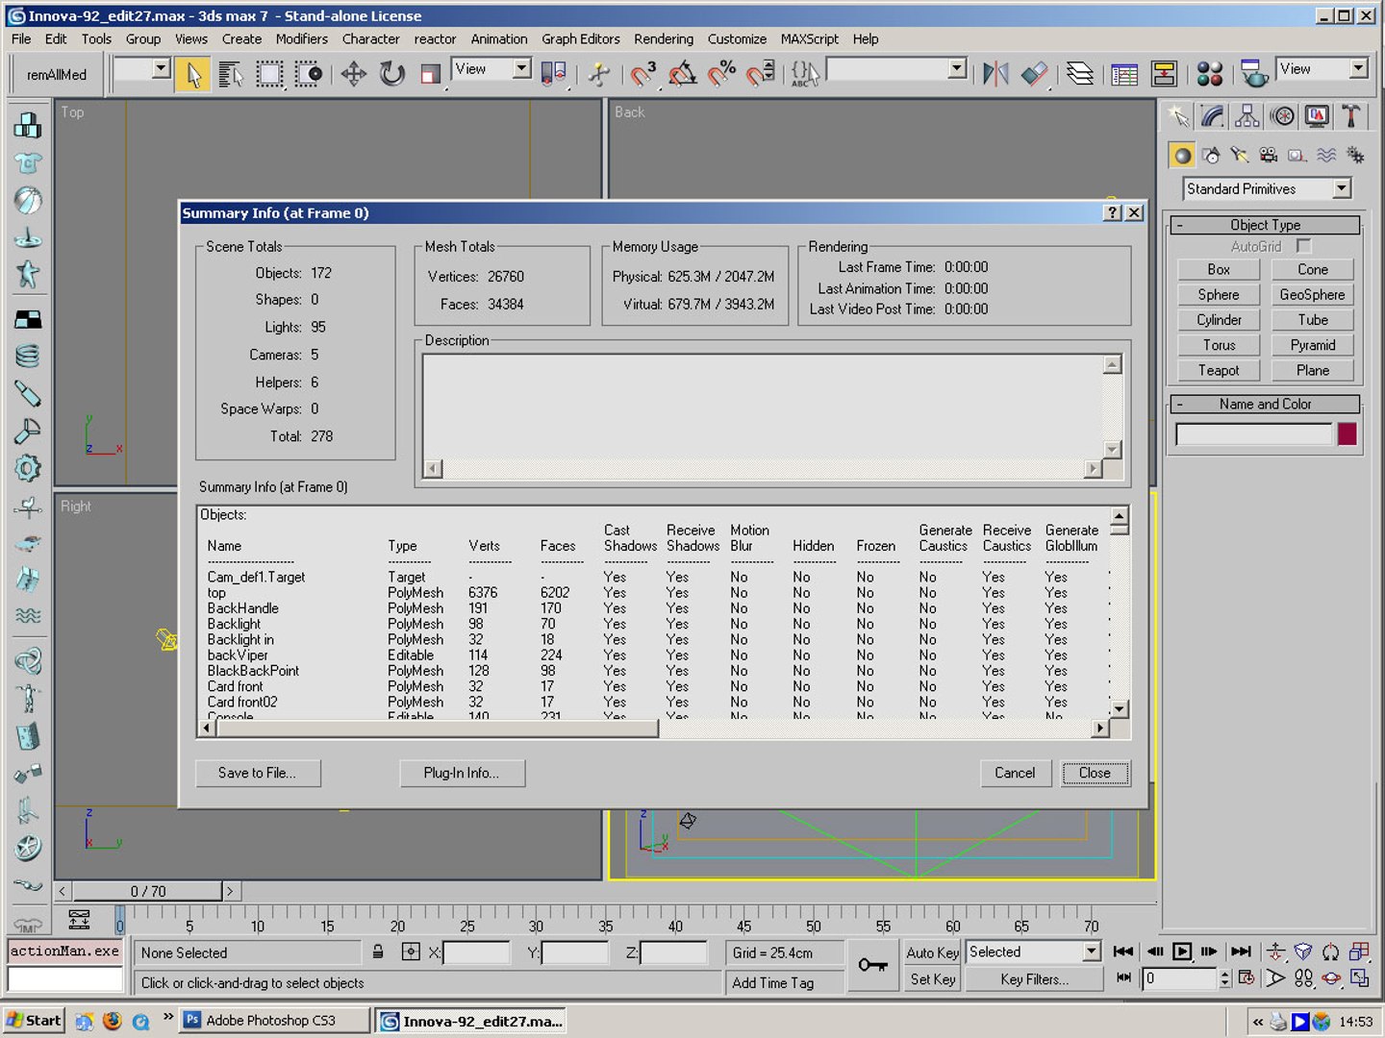Switch to the Modify command panel
Viewport: 1385px width, 1038px height.
click(x=1212, y=116)
